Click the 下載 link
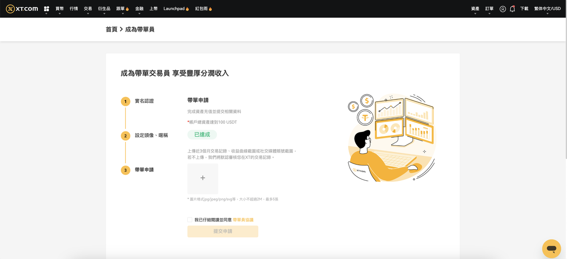 [x=524, y=9]
